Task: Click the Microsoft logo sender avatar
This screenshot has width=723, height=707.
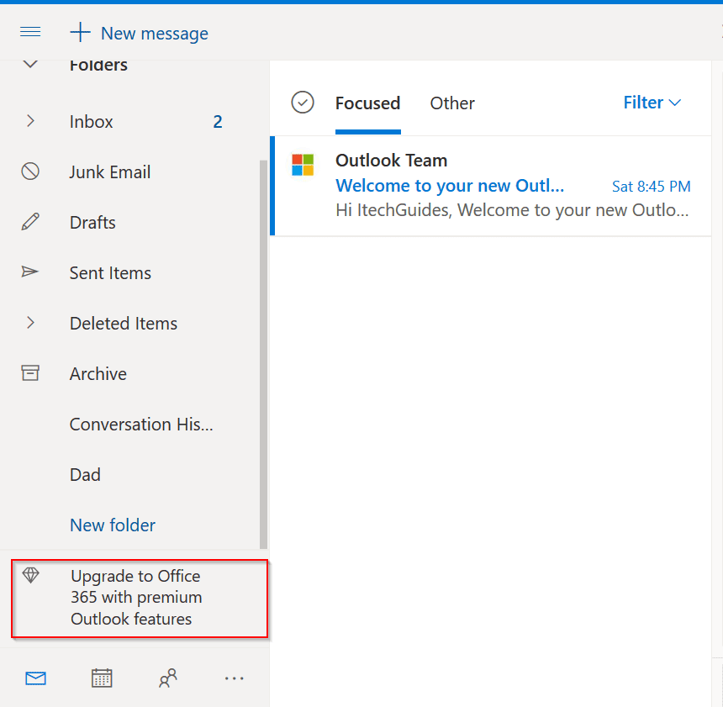Action: pos(303,165)
